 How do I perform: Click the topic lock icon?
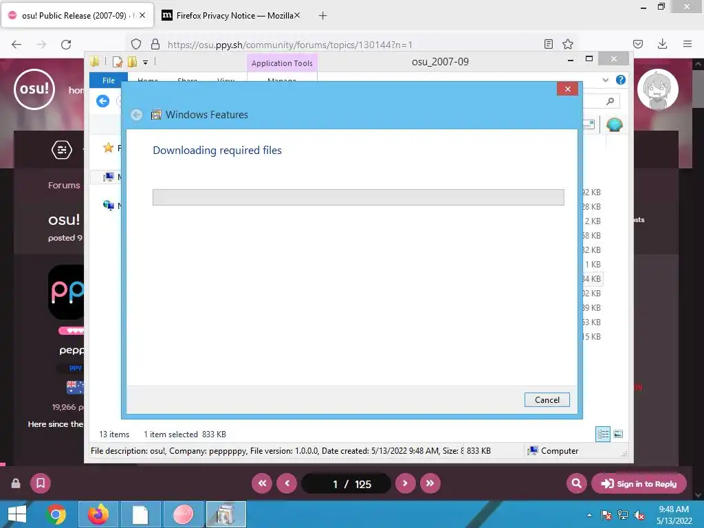16,483
